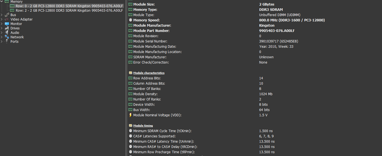Click the CAS# Latencies Supported clock icon
The width and height of the screenshot is (382, 156).
pyautogui.click(x=131, y=136)
